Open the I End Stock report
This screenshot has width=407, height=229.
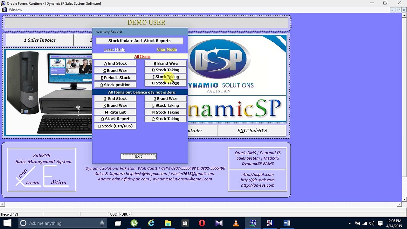[115, 99]
